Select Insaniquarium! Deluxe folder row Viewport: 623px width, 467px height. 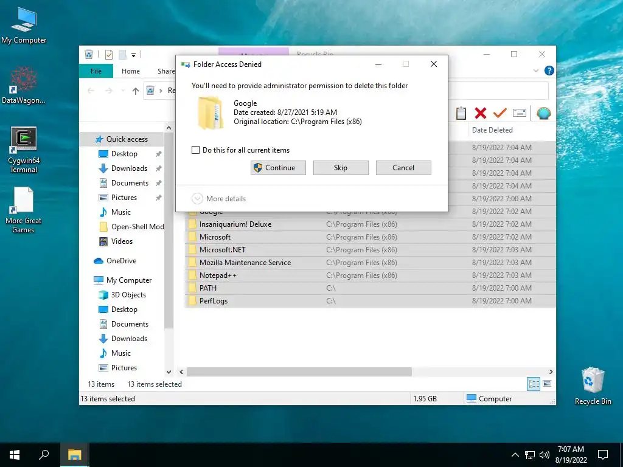point(371,224)
